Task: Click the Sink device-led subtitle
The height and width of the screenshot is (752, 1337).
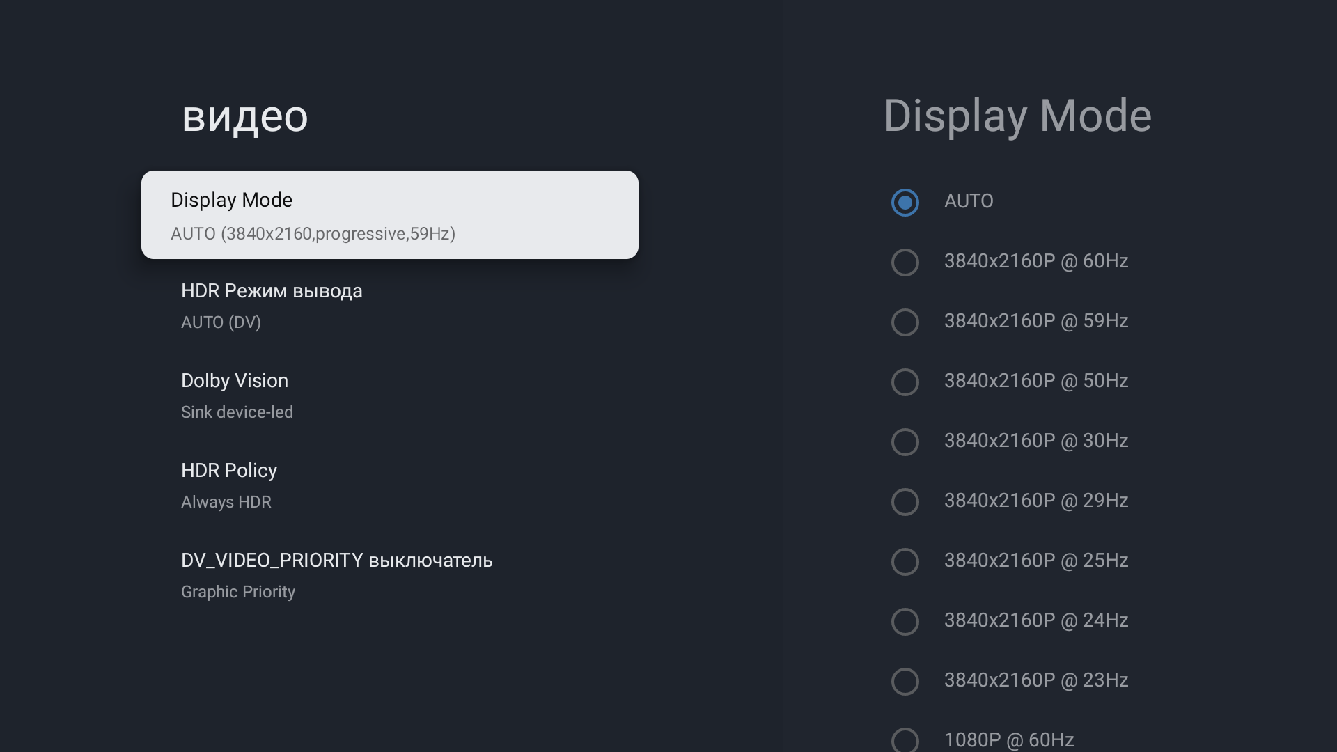Action: click(x=237, y=412)
